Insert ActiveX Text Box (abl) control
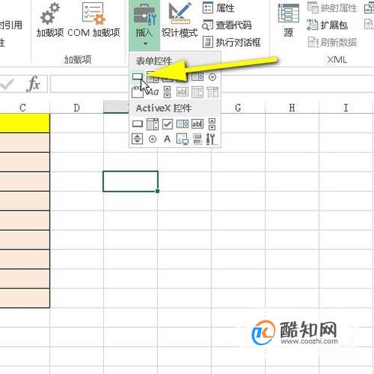This screenshot has width=374, height=374. pyautogui.click(x=198, y=124)
